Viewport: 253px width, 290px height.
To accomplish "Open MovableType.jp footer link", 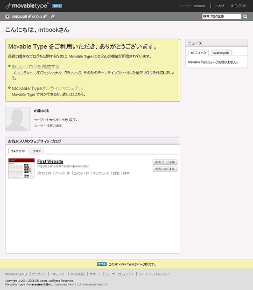I will coord(16,274).
